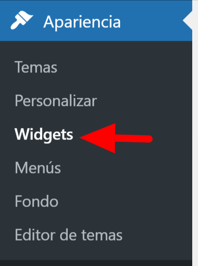Click the red arrow pointing at Widgets
Image resolution: width=198 pixels, height=266 pixels.
click(116, 138)
